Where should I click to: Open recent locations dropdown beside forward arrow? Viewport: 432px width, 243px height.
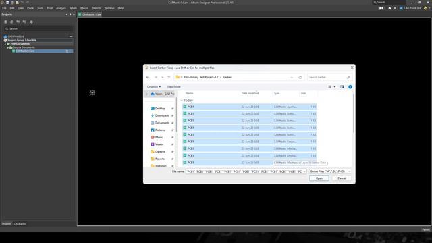pyautogui.click(x=163, y=77)
